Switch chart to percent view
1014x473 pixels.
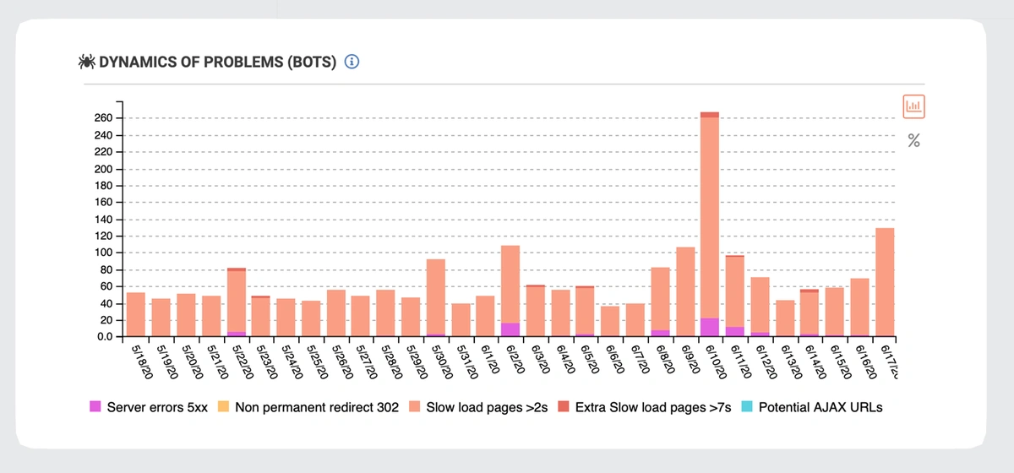coord(913,141)
